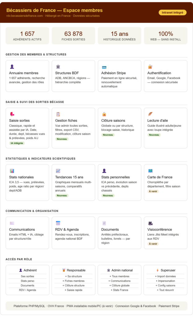Open the Gestion fiches card title
This screenshot has width=193, height=317.
66,120
